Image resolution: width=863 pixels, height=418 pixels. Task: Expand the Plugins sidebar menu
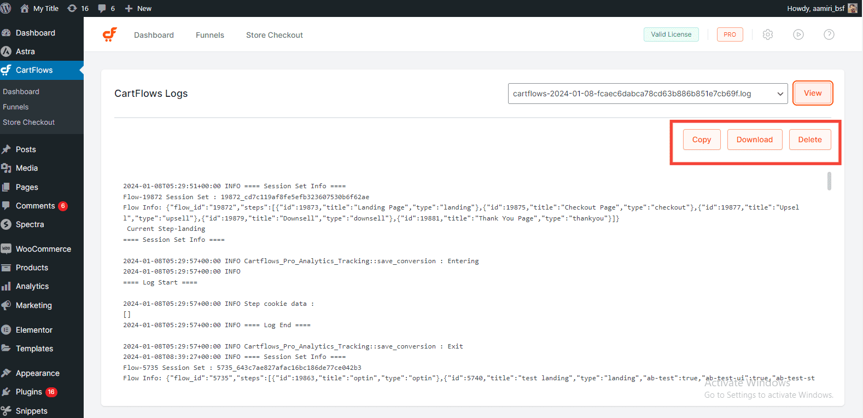[29, 392]
